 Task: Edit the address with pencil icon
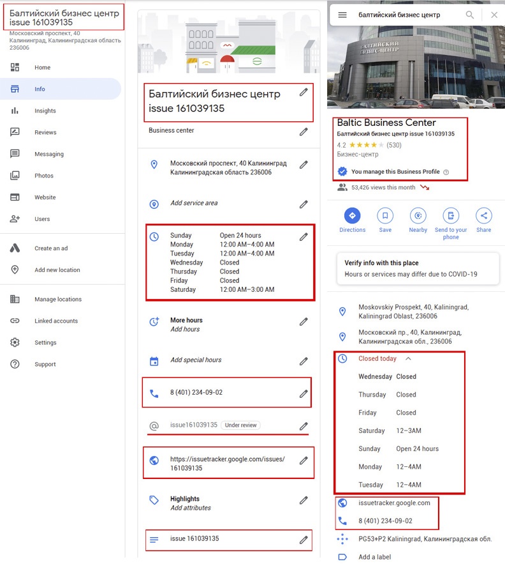pos(304,165)
